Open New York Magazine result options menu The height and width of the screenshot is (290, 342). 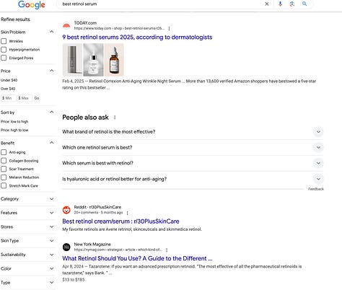pyautogui.click(x=167, y=250)
